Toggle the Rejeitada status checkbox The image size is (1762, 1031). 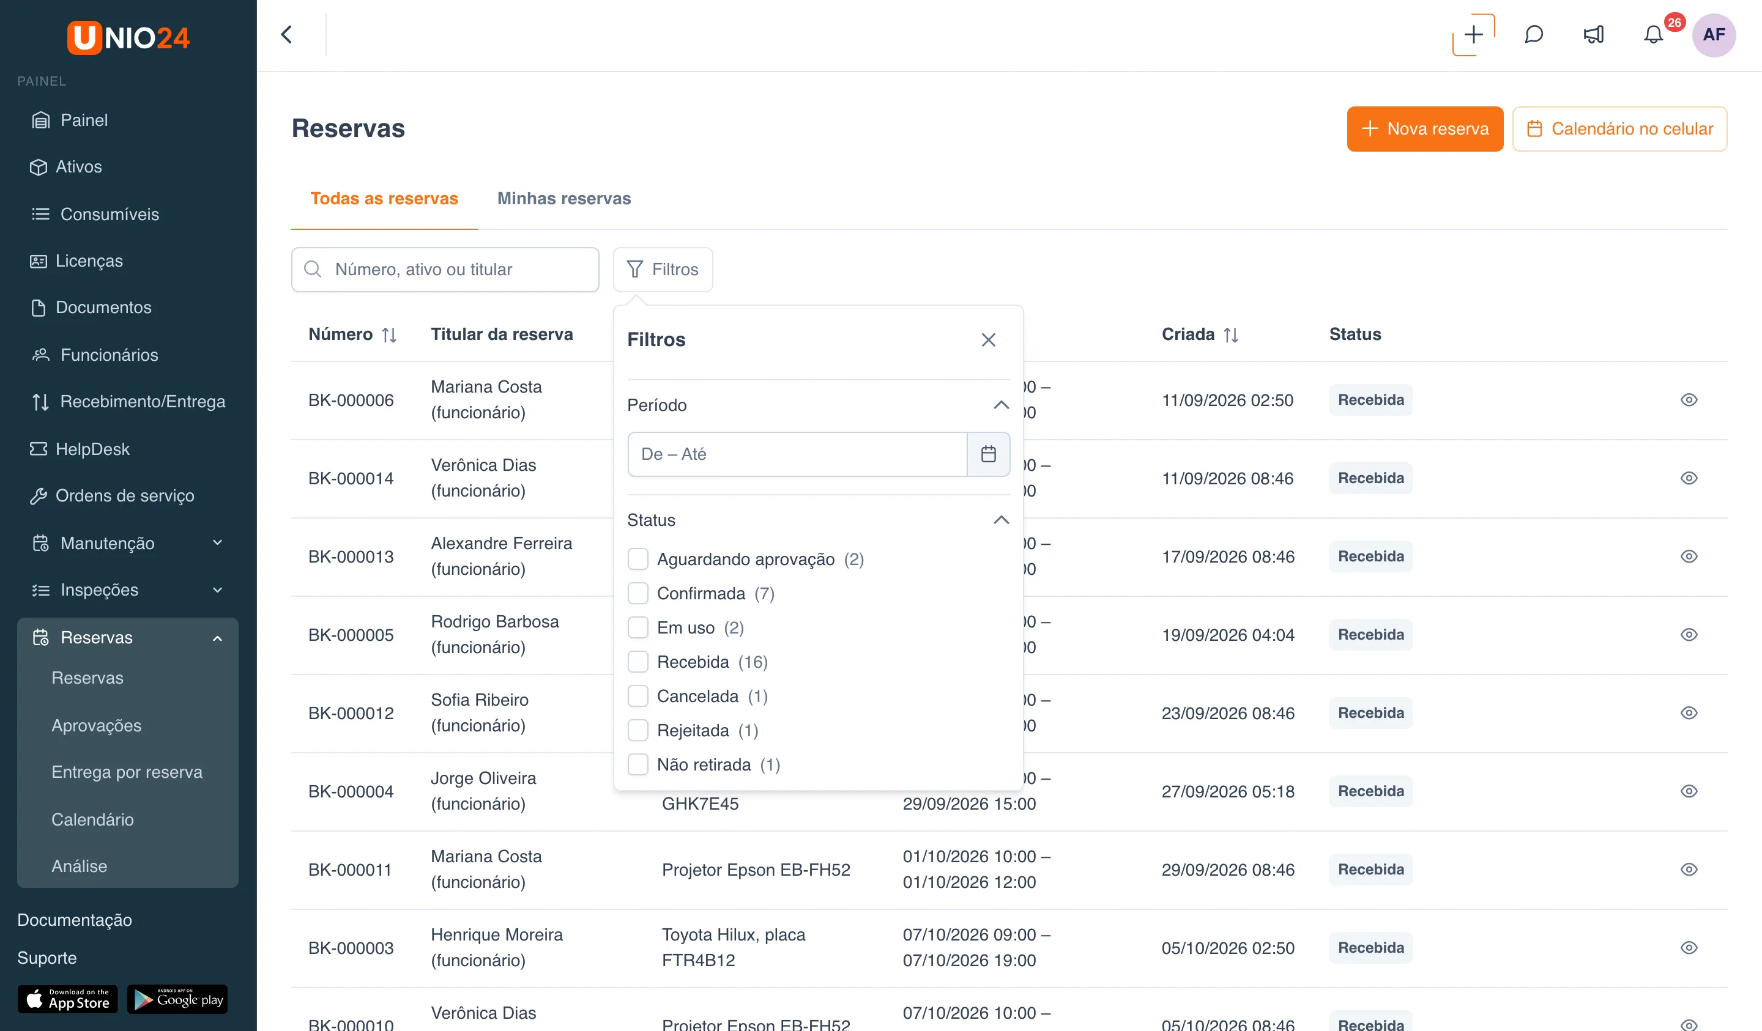pos(638,730)
